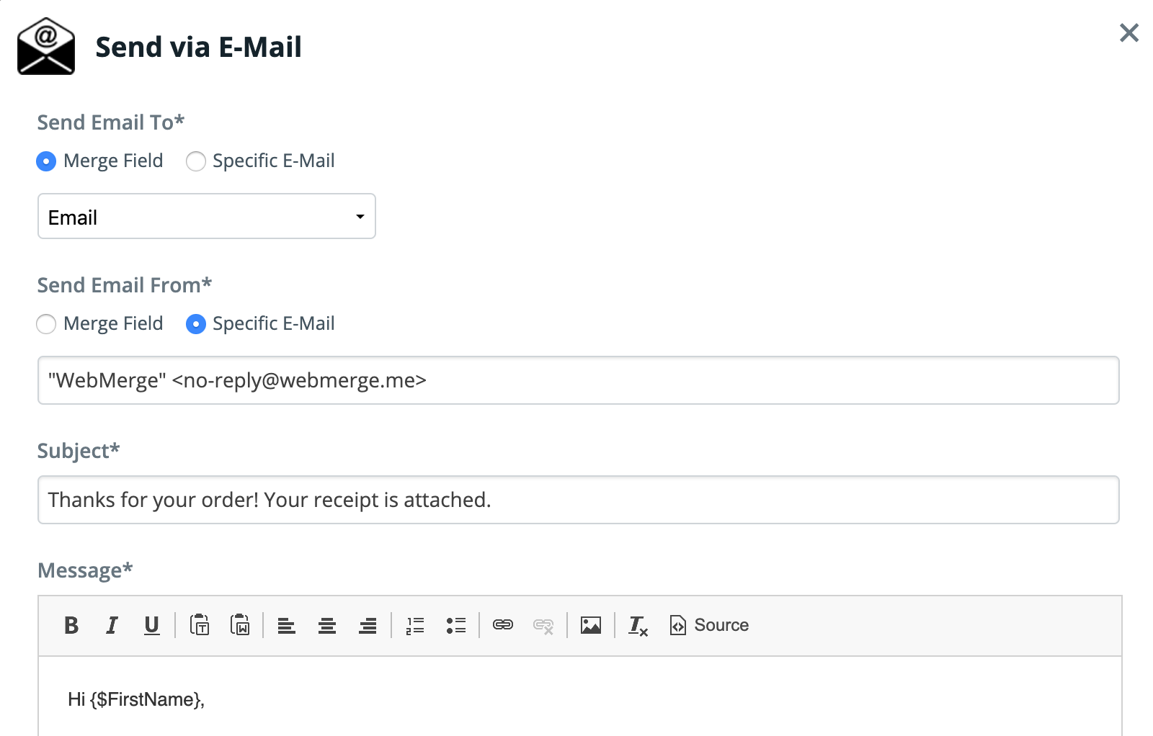
Task: Select Merge Field for Send Email From
Action: pyautogui.click(x=45, y=324)
